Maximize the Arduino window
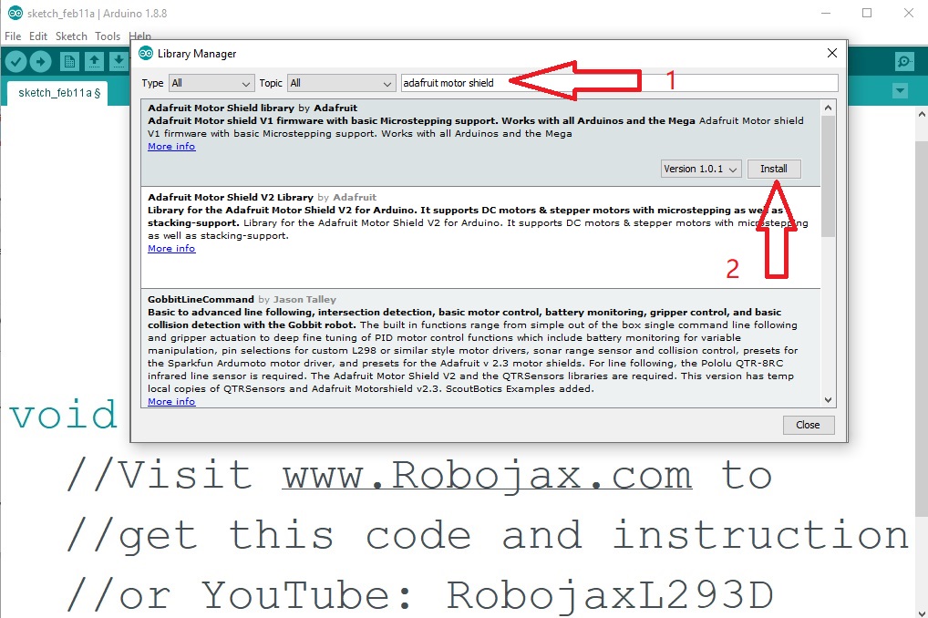 pyautogui.click(x=867, y=13)
